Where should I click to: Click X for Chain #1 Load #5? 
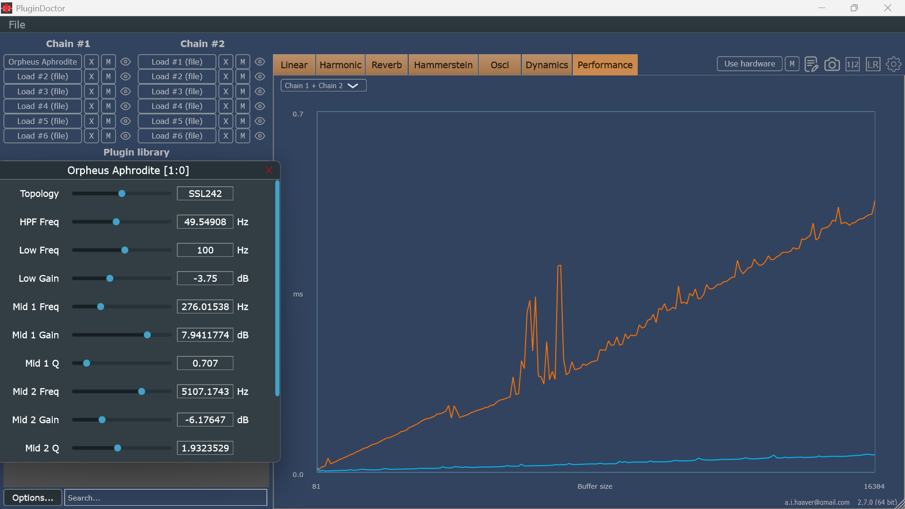click(91, 121)
